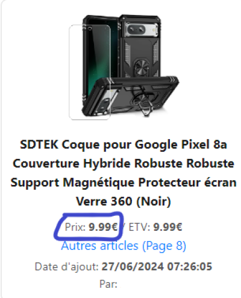
Task: Click the 'Verre 360 (Noir)' title line
Action: (124, 201)
